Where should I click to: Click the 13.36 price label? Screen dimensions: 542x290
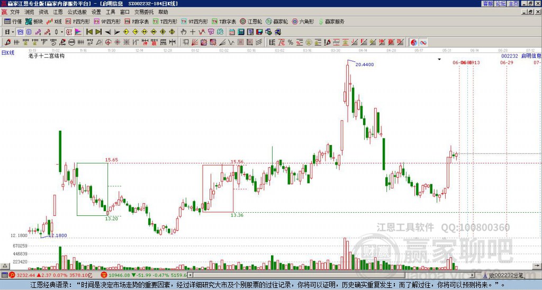tap(237, 215)
